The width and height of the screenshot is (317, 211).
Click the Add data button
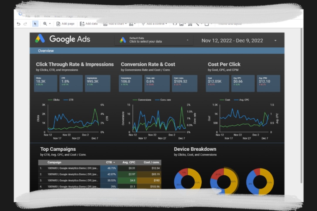pyautogui.click(x=89, y=24)
